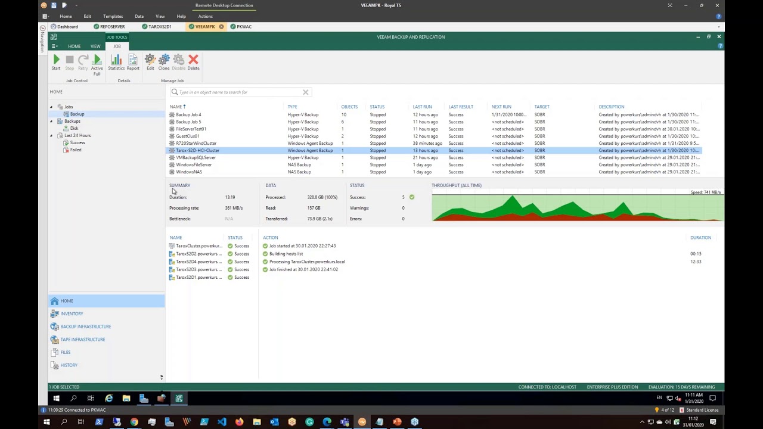Sort jobs by LAST RUN column
The image size is (763, 429).
tap(422, 107)
